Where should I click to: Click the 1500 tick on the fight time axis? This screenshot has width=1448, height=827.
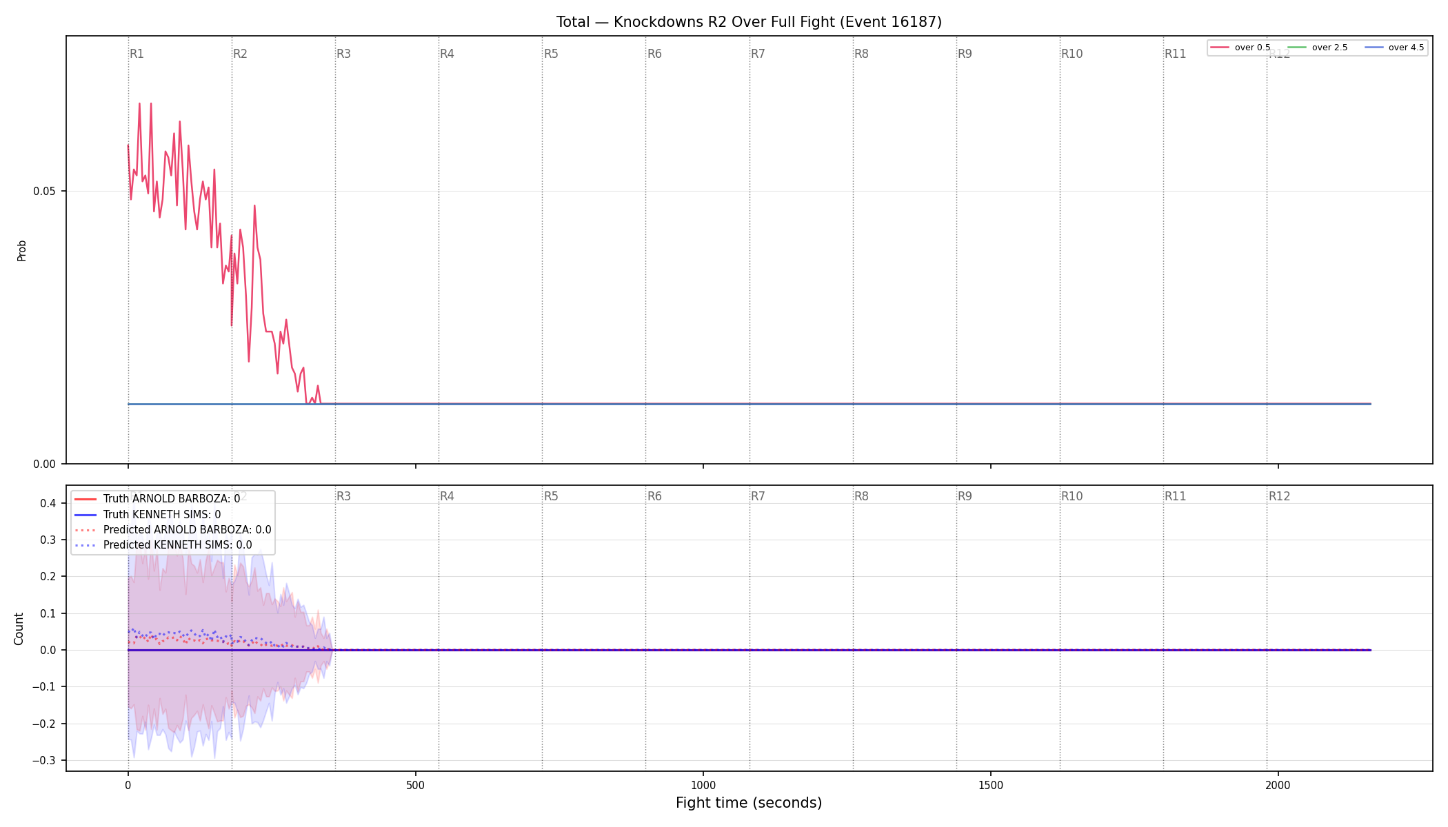[x=991, y=785]
